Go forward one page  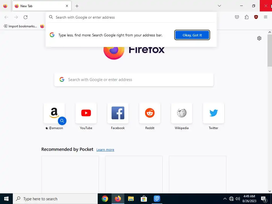coord(16,17)
